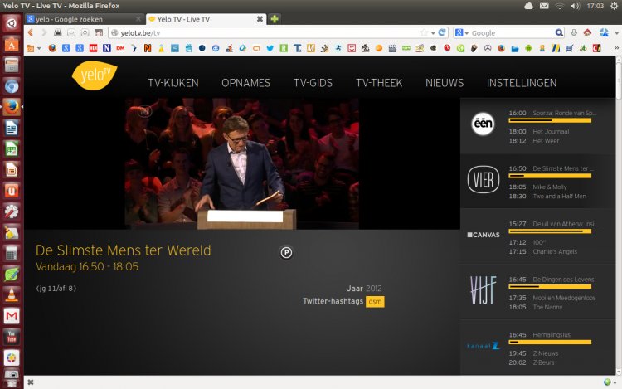This screenshot has width=622, height=389.
Task: Pick the Kanaal Z channel logo
Action: click(x=483, y=345)
